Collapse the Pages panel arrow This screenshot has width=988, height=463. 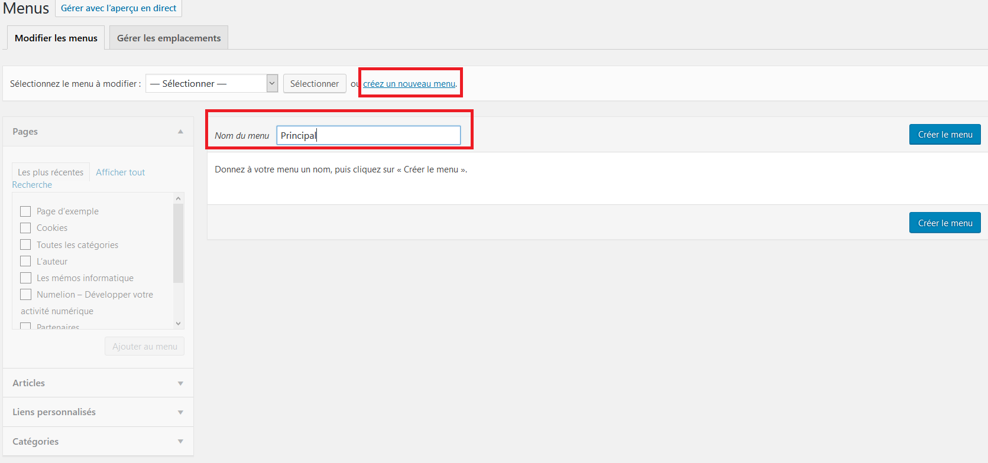coord(180,132)
